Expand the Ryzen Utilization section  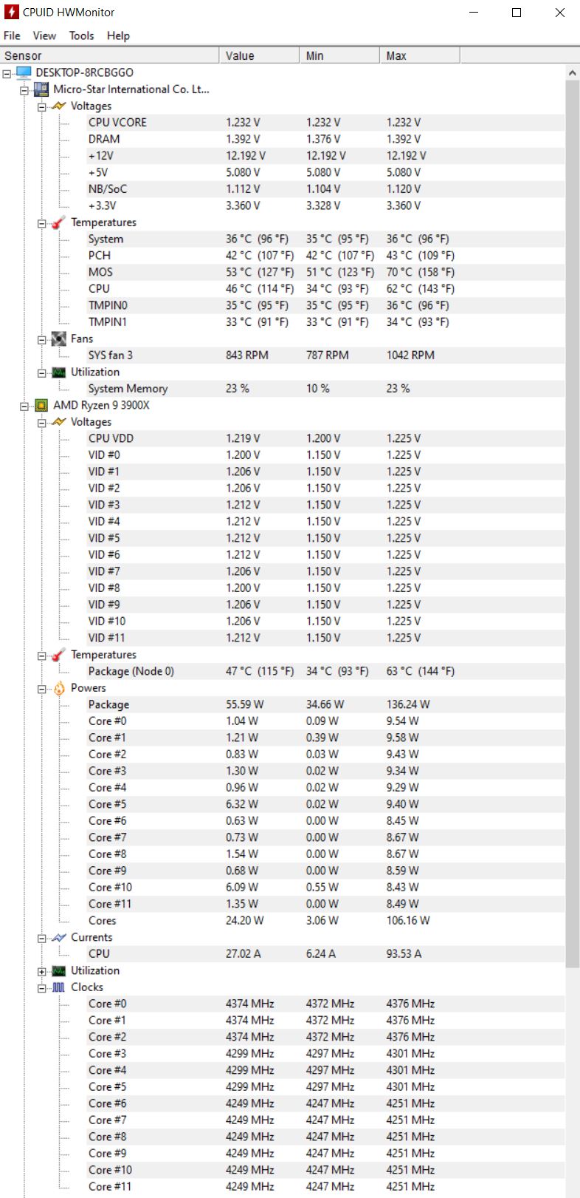click(42, 971)
